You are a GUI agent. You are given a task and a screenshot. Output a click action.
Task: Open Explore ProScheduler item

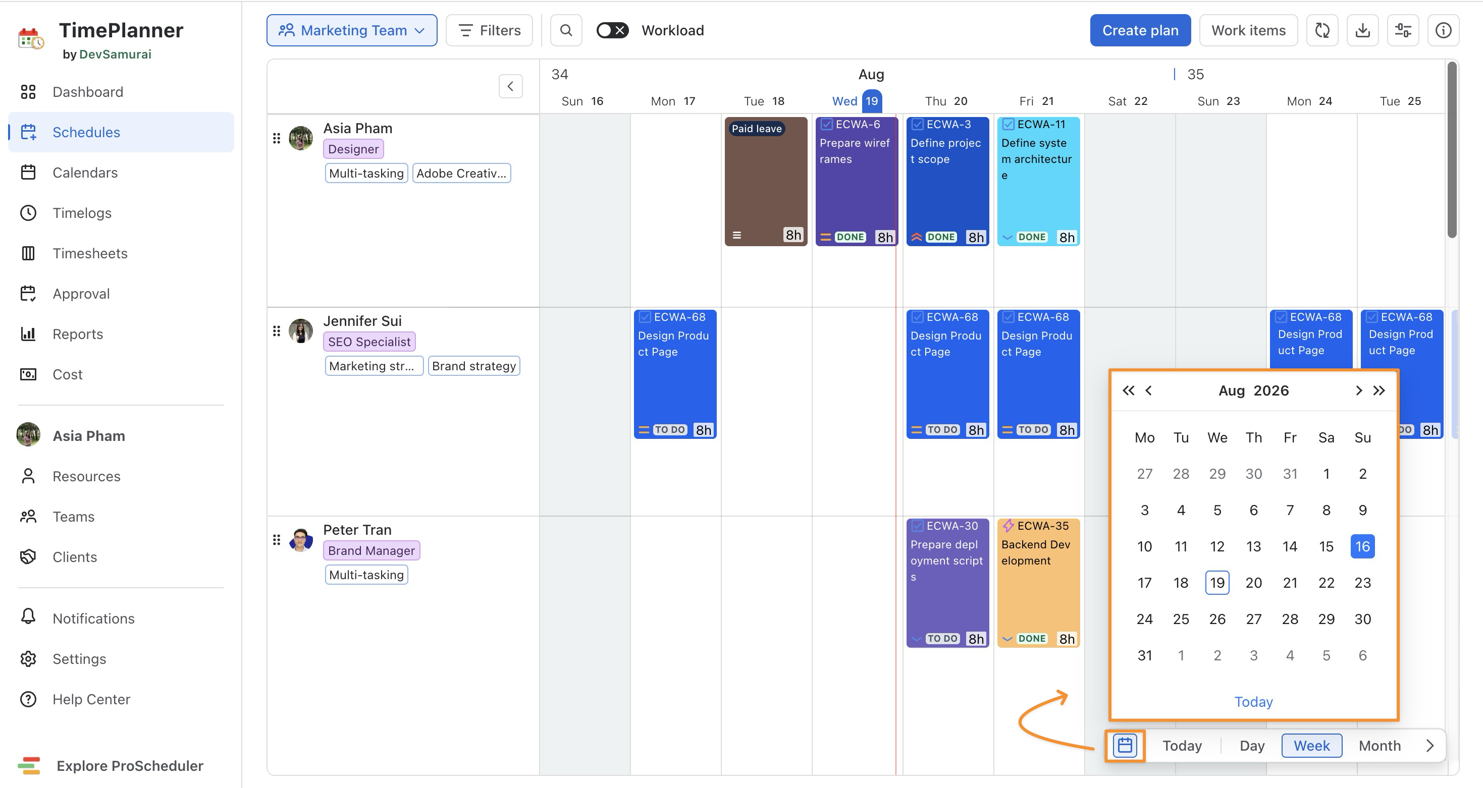coord(111,766)
